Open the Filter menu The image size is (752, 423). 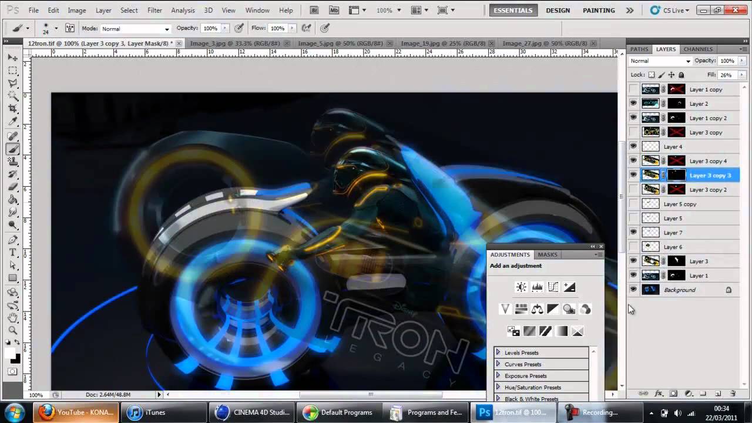point(155,11)
